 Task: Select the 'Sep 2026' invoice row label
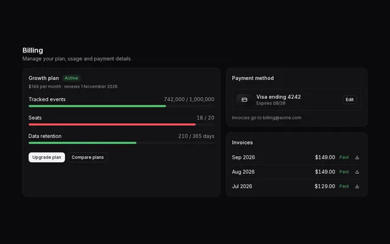coord(243,157)
